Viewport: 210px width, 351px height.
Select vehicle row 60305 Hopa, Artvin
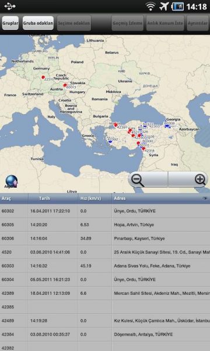[105, 225]
